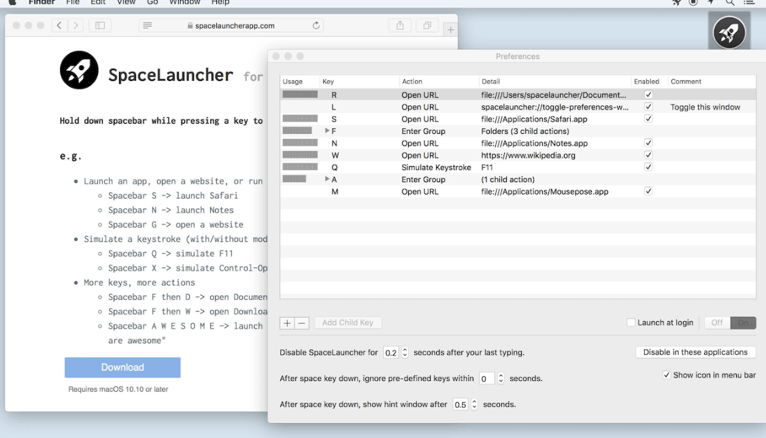Open a new Safari tab

(x=450, y=30)
